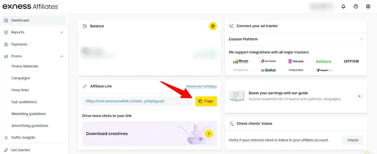Click the Affiliate Link chain icon
Image resolution: width=377 pixels, height=154 pixels.
pyautogui.click(x=85, y=86)
